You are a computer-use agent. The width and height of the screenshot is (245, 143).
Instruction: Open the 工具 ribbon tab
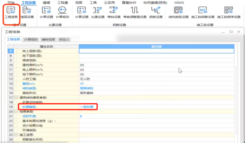click(x=93, y=2)
